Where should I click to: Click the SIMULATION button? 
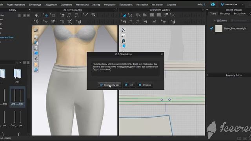tap(229, 4)
